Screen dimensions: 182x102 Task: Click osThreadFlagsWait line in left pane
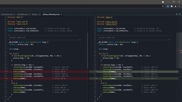[36, 56]
